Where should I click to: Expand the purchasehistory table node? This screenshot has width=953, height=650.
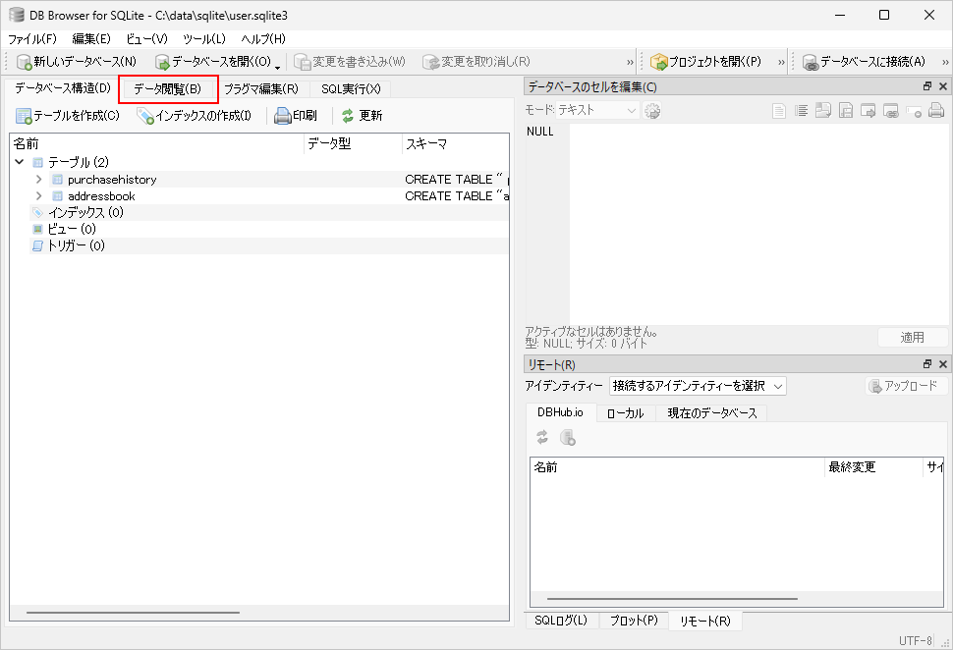point(39,180)
